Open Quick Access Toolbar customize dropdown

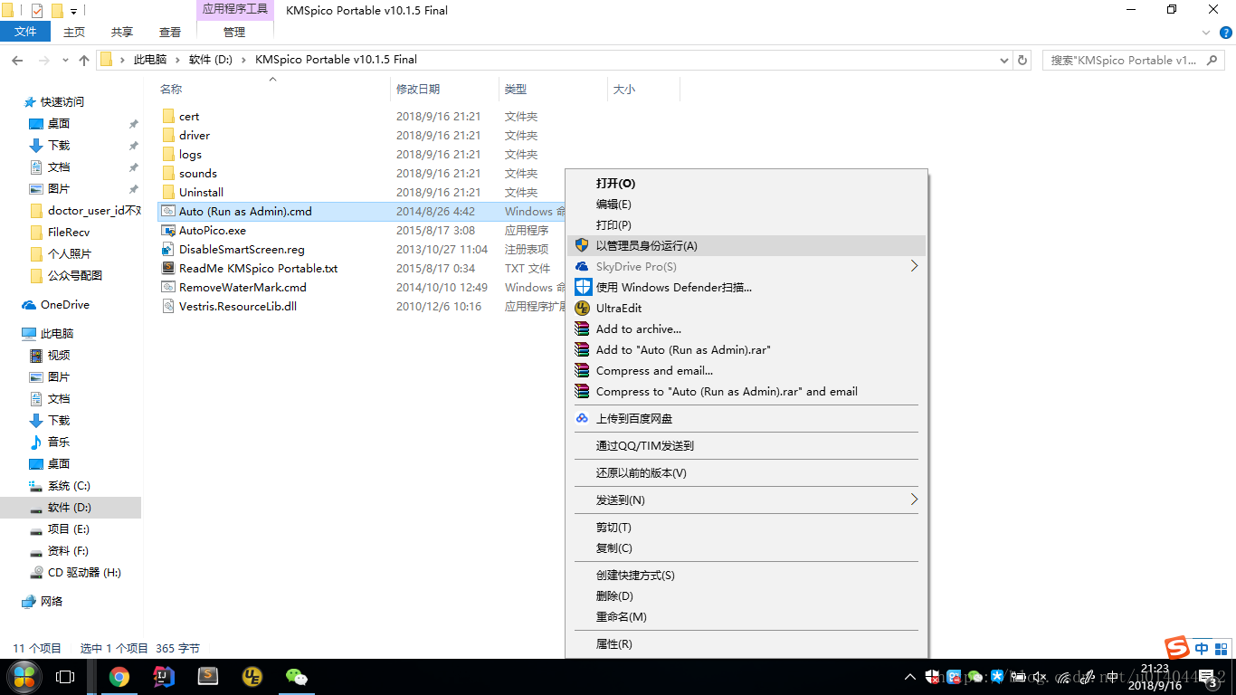pos(74,11)
